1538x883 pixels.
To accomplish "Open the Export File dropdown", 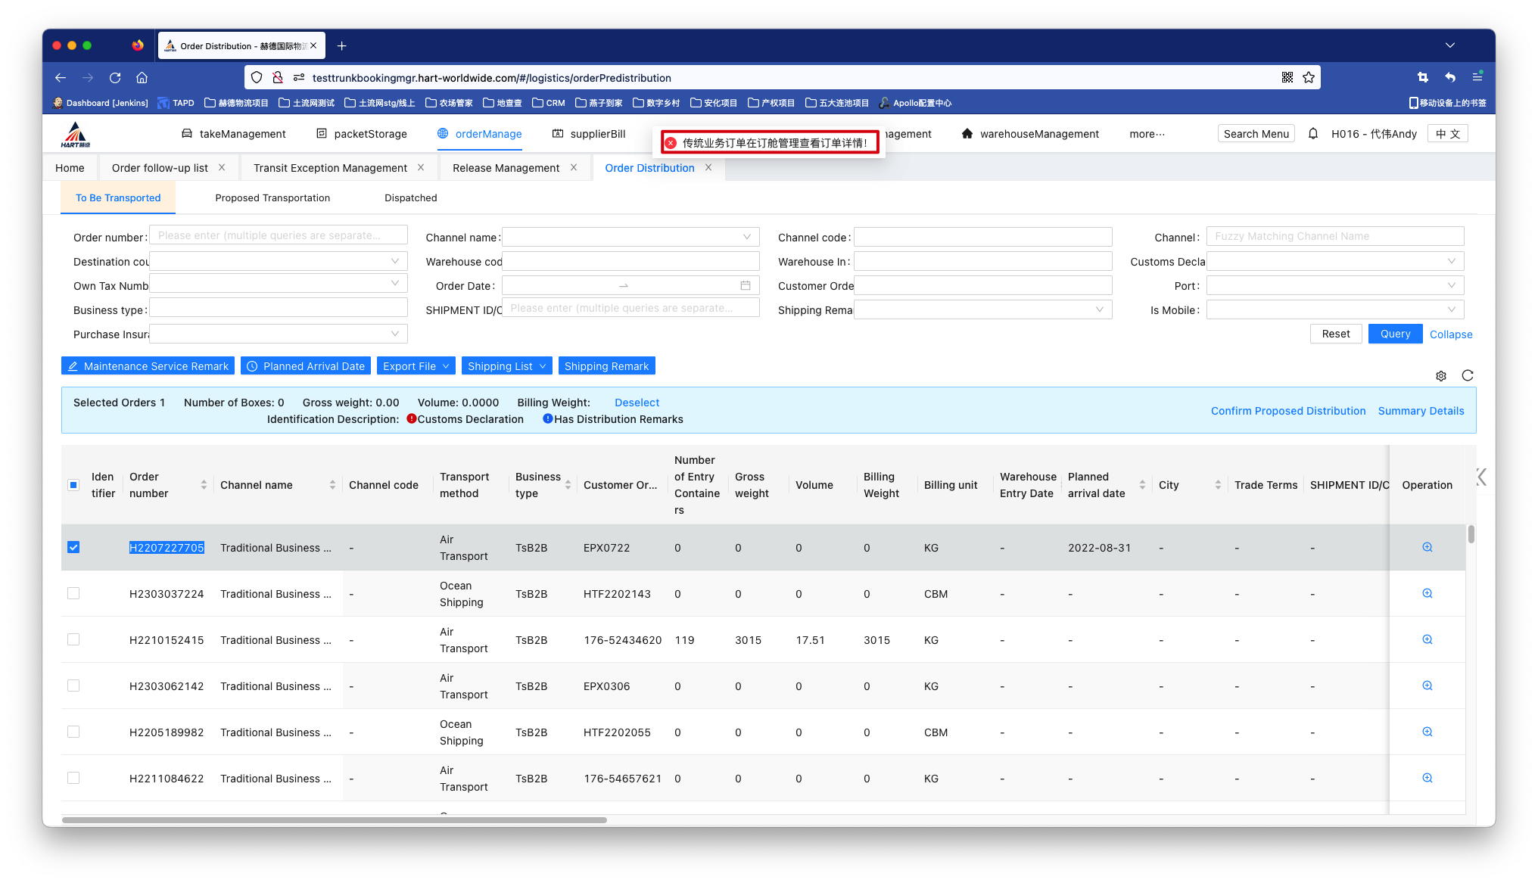I will tap(416, 366).
